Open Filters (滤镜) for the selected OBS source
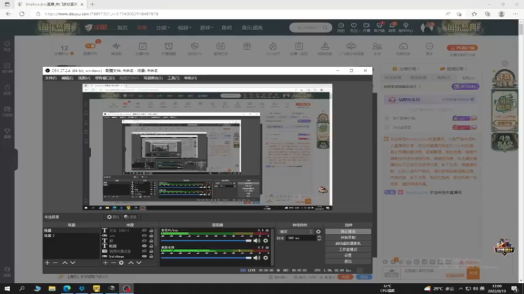The width and height of the screenshot is (524, 294). tap(130, 217)
